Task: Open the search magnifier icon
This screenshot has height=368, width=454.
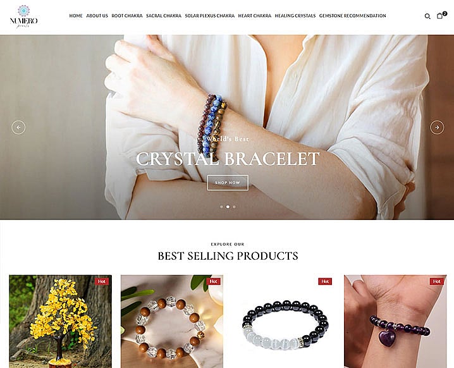Action: (x=427, y=16)
